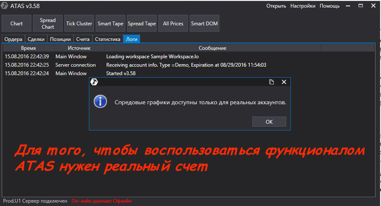Launch the Tick Cluster window
This screenshot has height=206, width=381.
pos(79,23)
